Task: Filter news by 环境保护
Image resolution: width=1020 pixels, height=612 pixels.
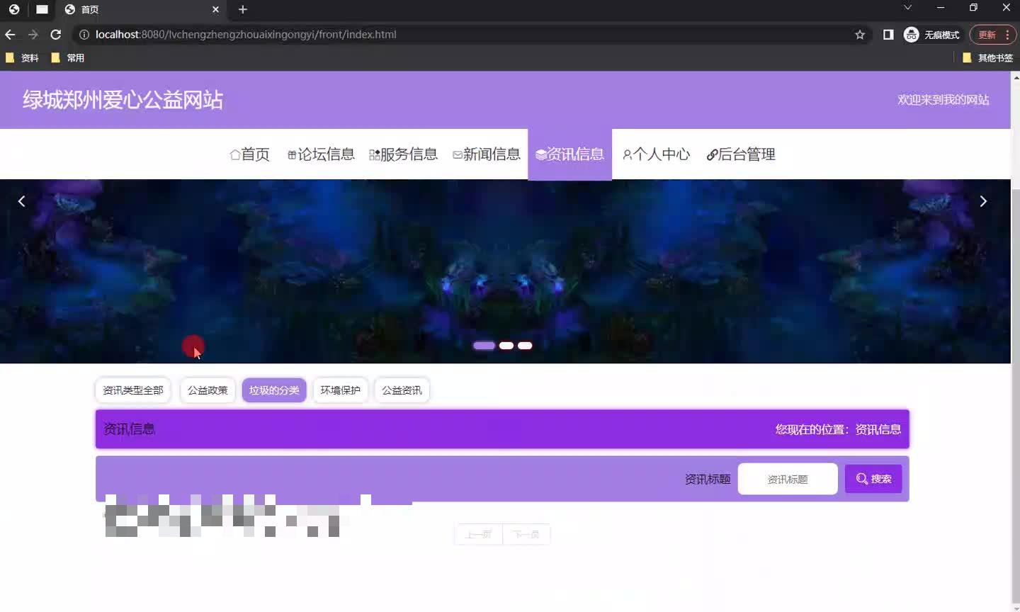Action: tap(341, 390)
